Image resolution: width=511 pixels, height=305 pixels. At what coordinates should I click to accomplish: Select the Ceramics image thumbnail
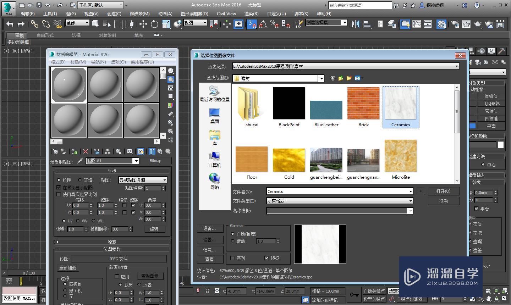point(401,106)
